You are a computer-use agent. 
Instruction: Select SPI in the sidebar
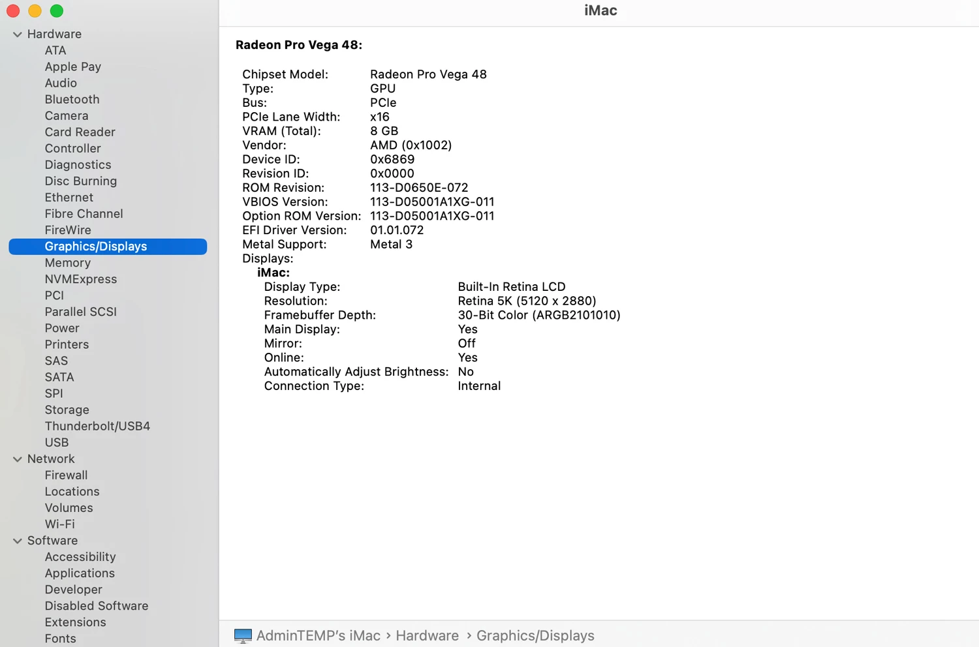tap(54, 393)
